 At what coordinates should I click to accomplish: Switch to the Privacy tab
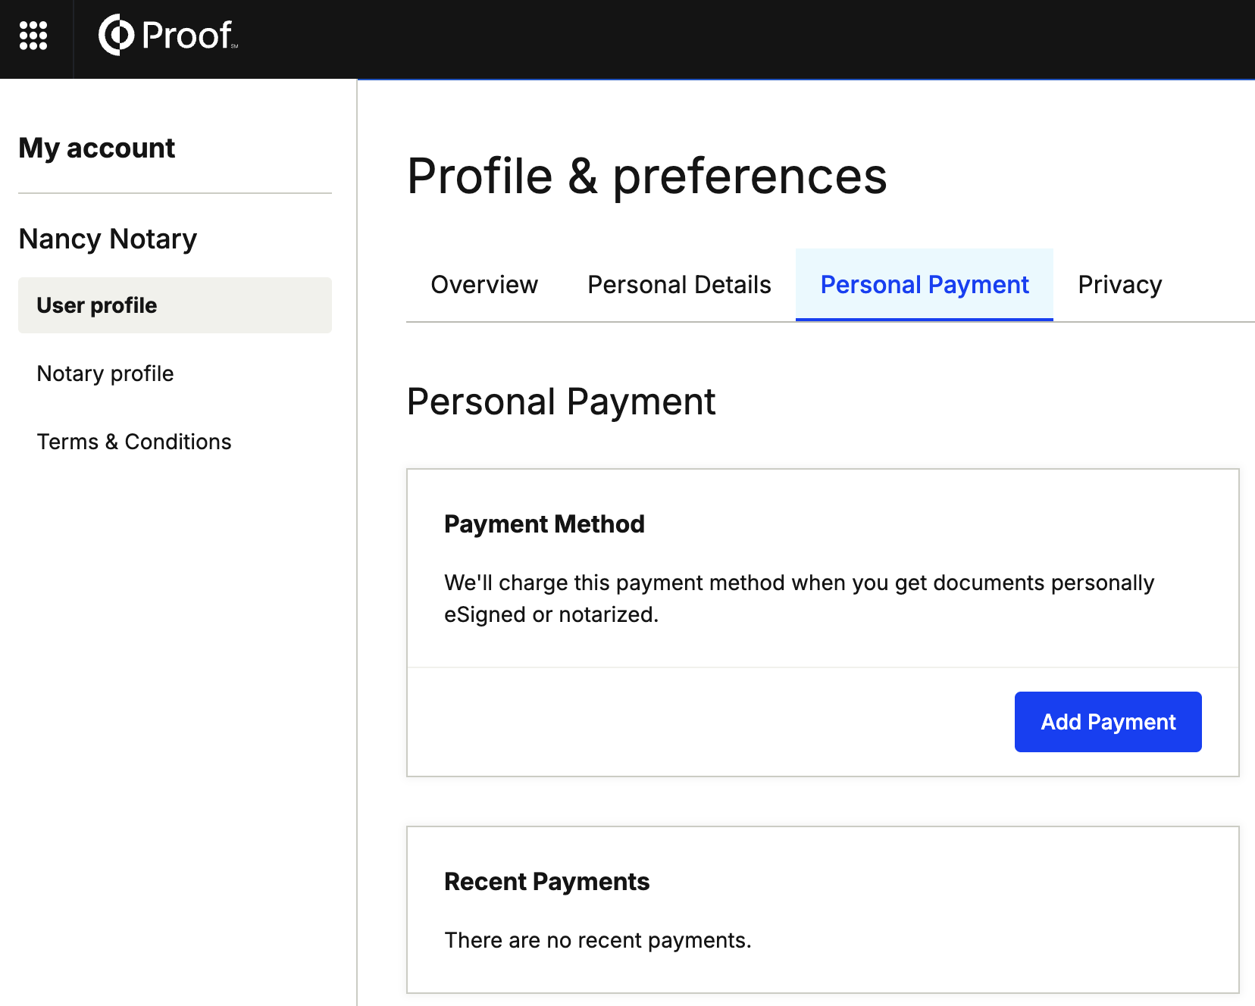pos(1120,285)
